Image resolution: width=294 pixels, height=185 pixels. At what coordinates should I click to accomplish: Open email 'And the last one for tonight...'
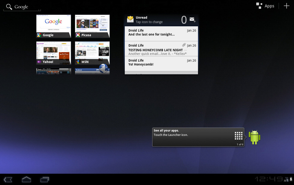[161, 33]
